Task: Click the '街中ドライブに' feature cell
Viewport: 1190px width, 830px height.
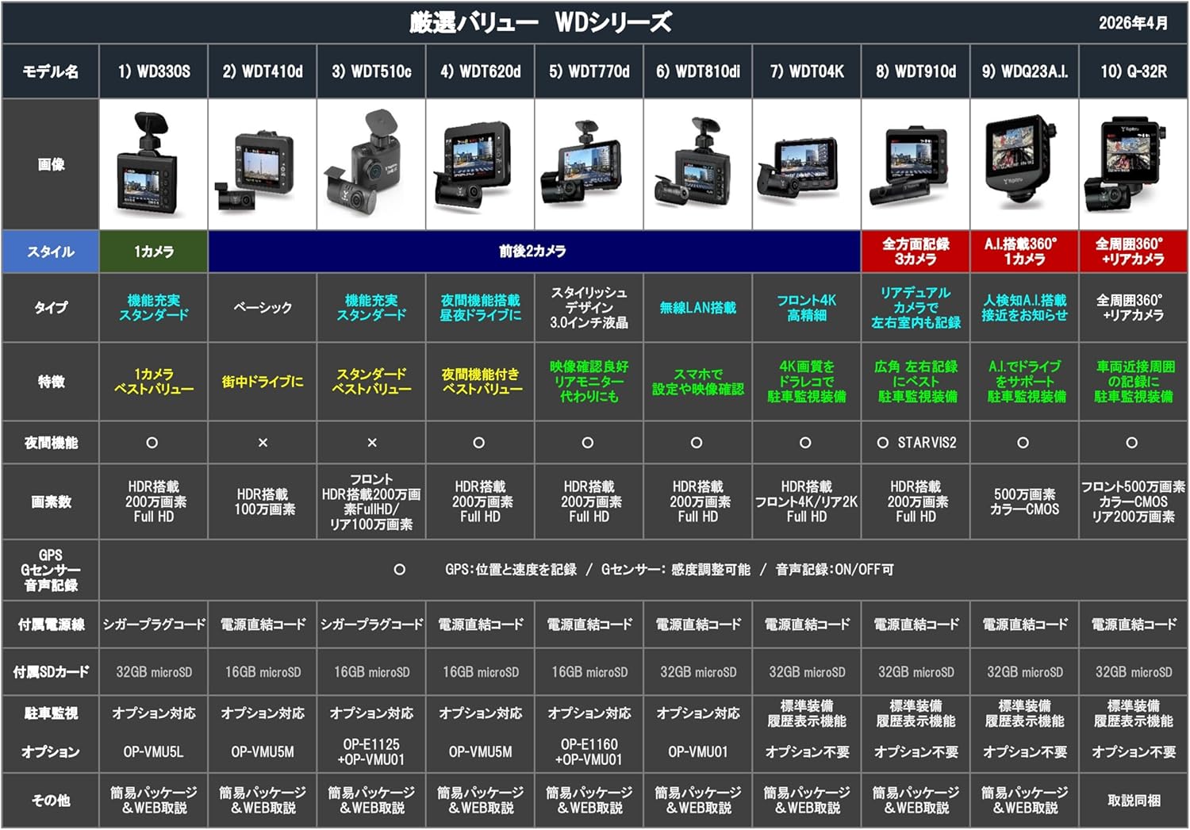Action: point(263,382)
